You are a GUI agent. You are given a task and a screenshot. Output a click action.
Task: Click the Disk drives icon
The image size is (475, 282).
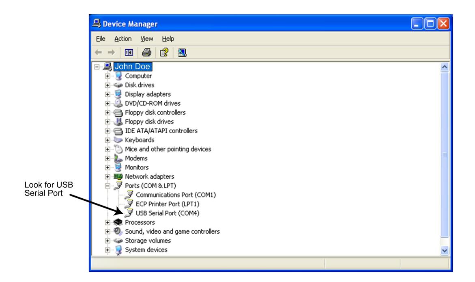click(118, 85)
